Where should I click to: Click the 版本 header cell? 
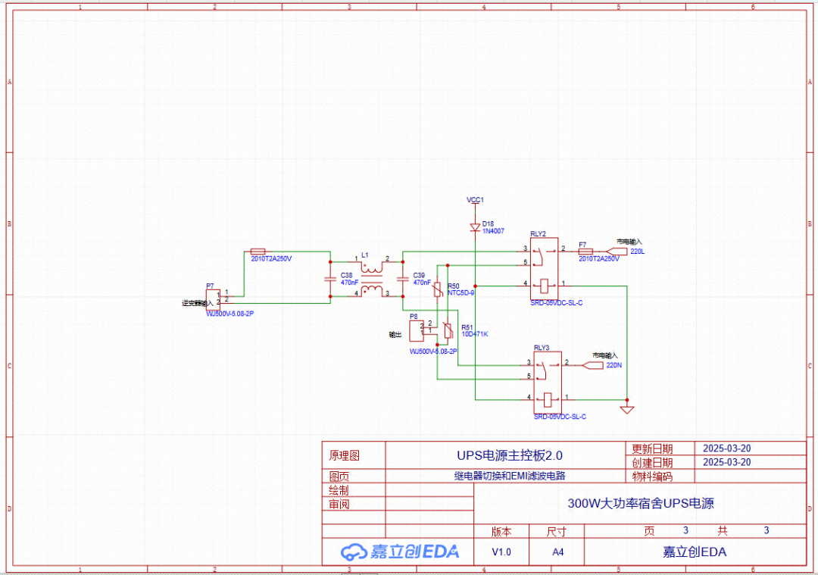tap(501, 532)
